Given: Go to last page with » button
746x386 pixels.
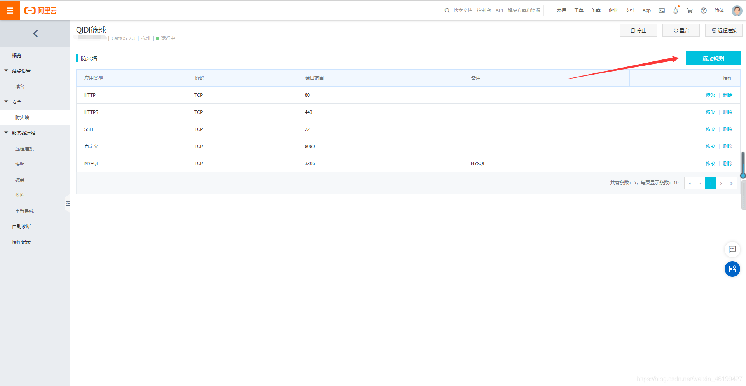Looking at the screenshot, I should pyautogui.click(x=731, y=183).
